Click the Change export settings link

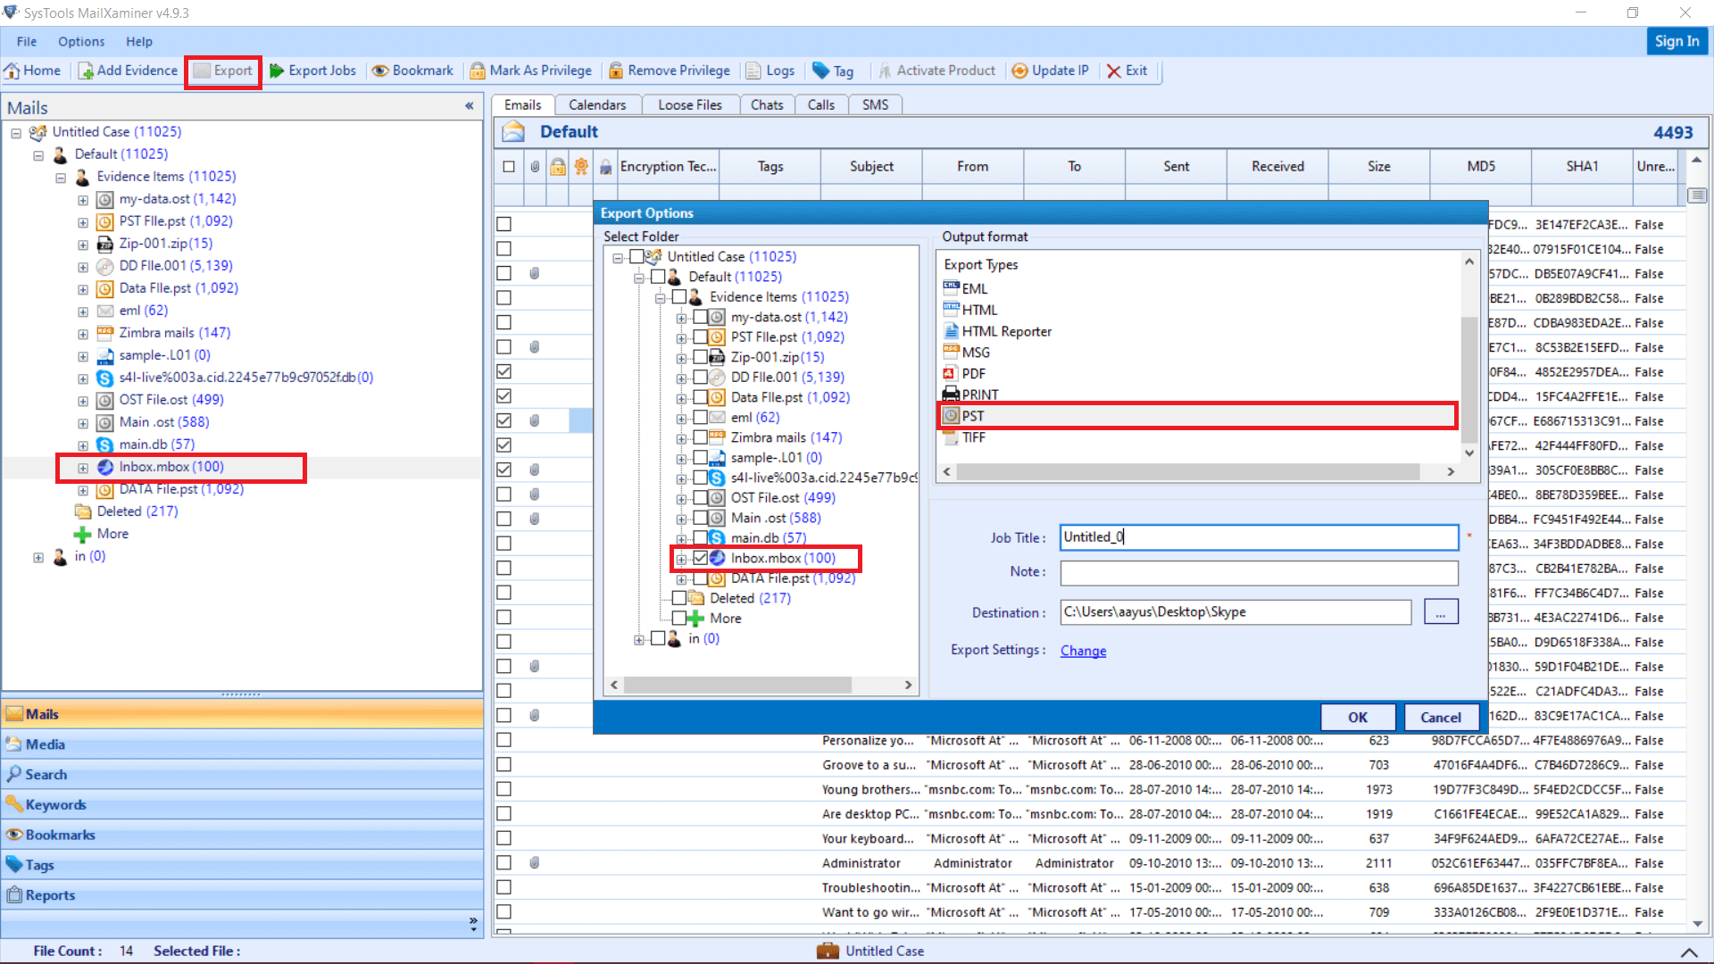pyautogui.click(x=1083, y=651)
